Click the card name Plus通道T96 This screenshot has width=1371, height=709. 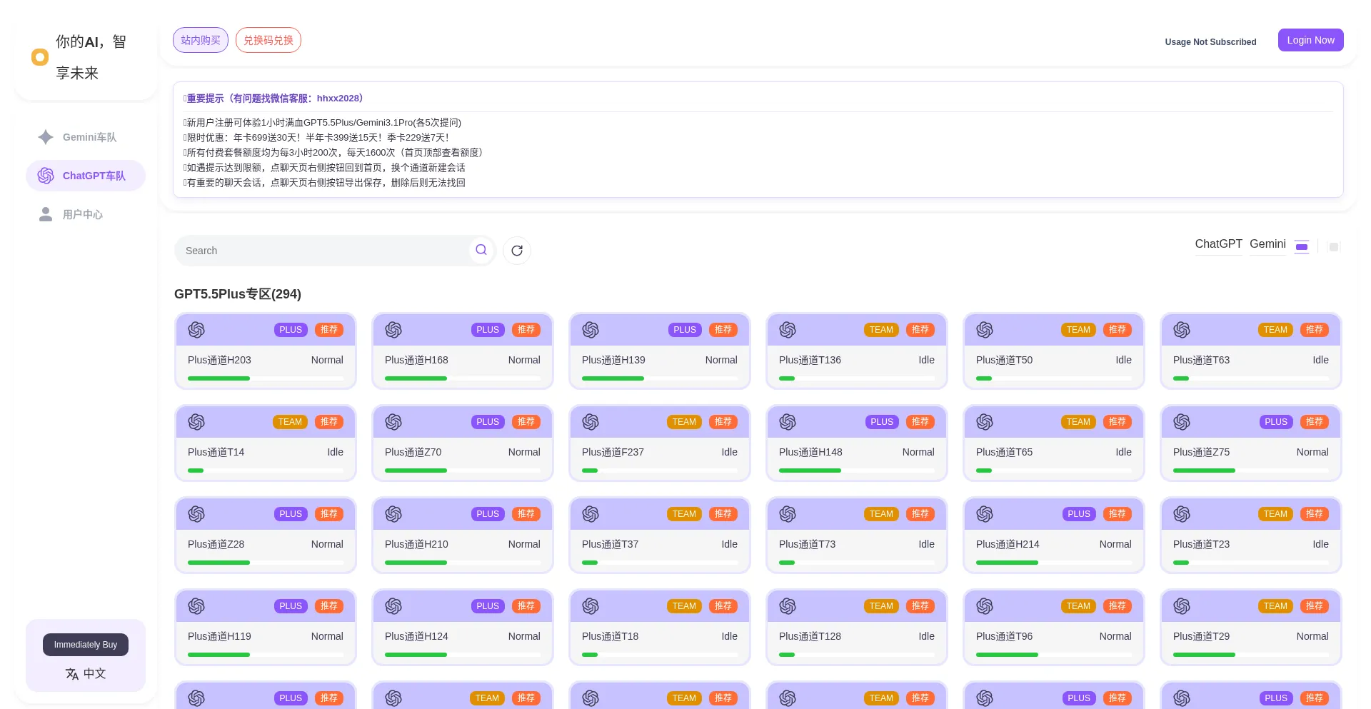1005,636
